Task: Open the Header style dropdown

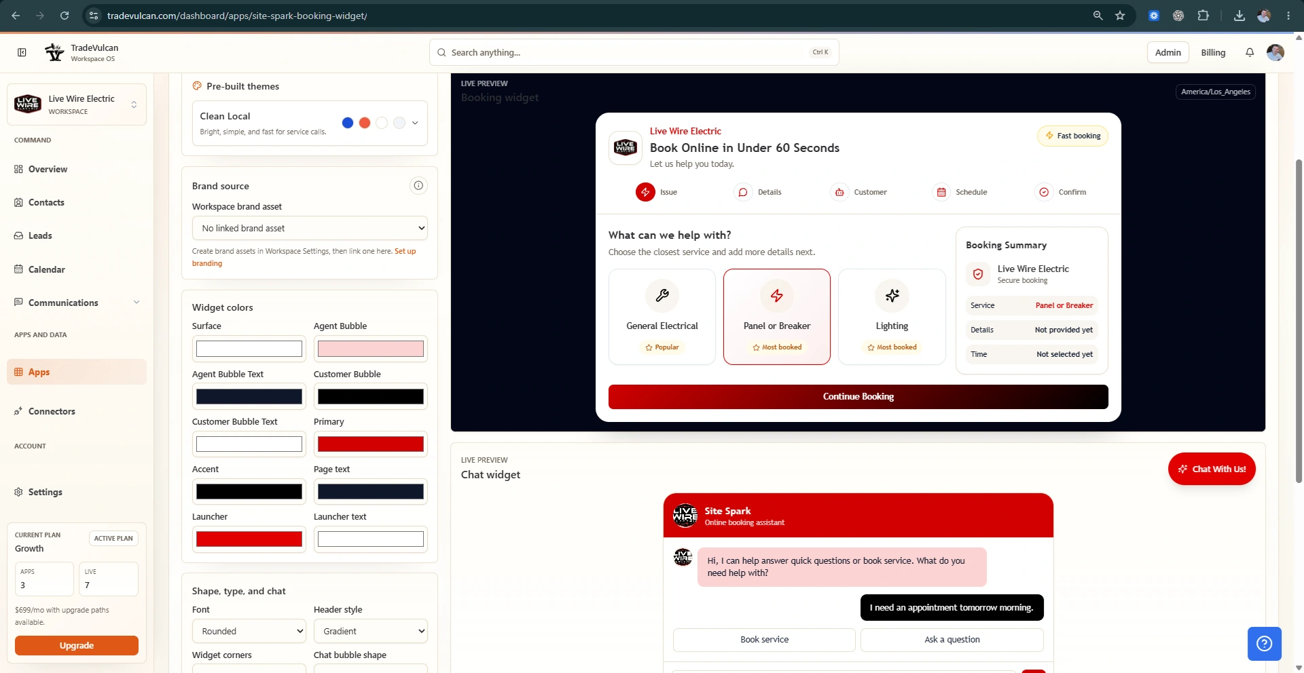Action: point(371,631)
